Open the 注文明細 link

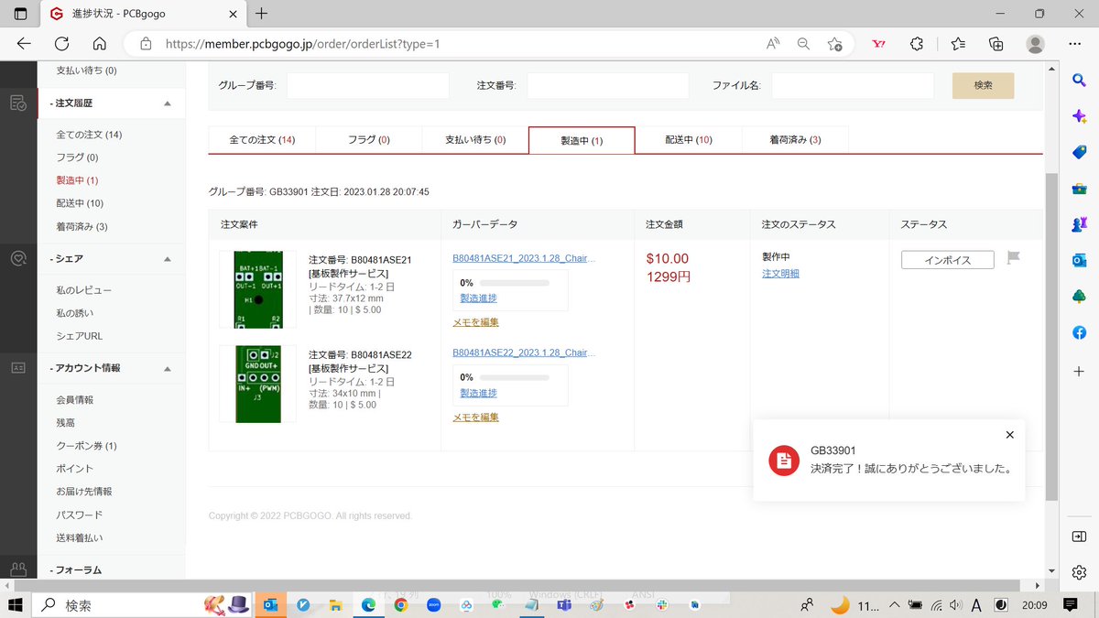[780, 274]
